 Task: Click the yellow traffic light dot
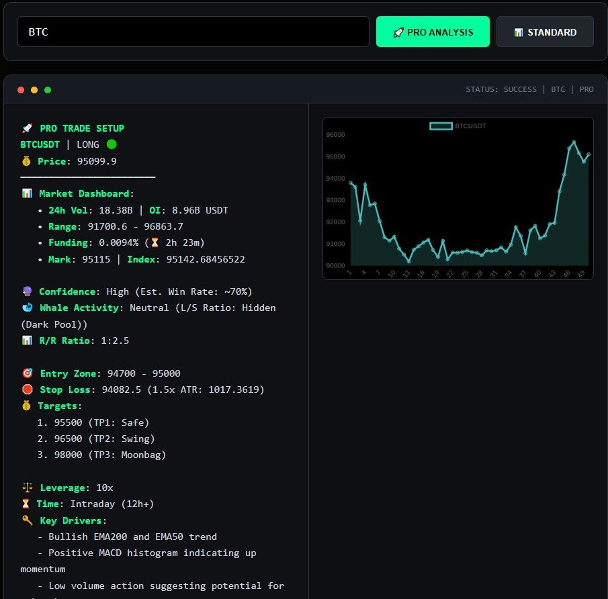(x=34, y=89)
